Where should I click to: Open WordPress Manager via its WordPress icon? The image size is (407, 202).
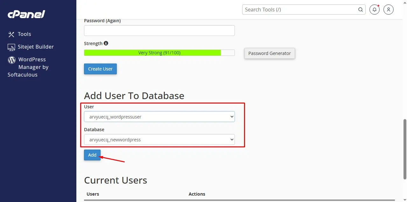pos(11,60)
